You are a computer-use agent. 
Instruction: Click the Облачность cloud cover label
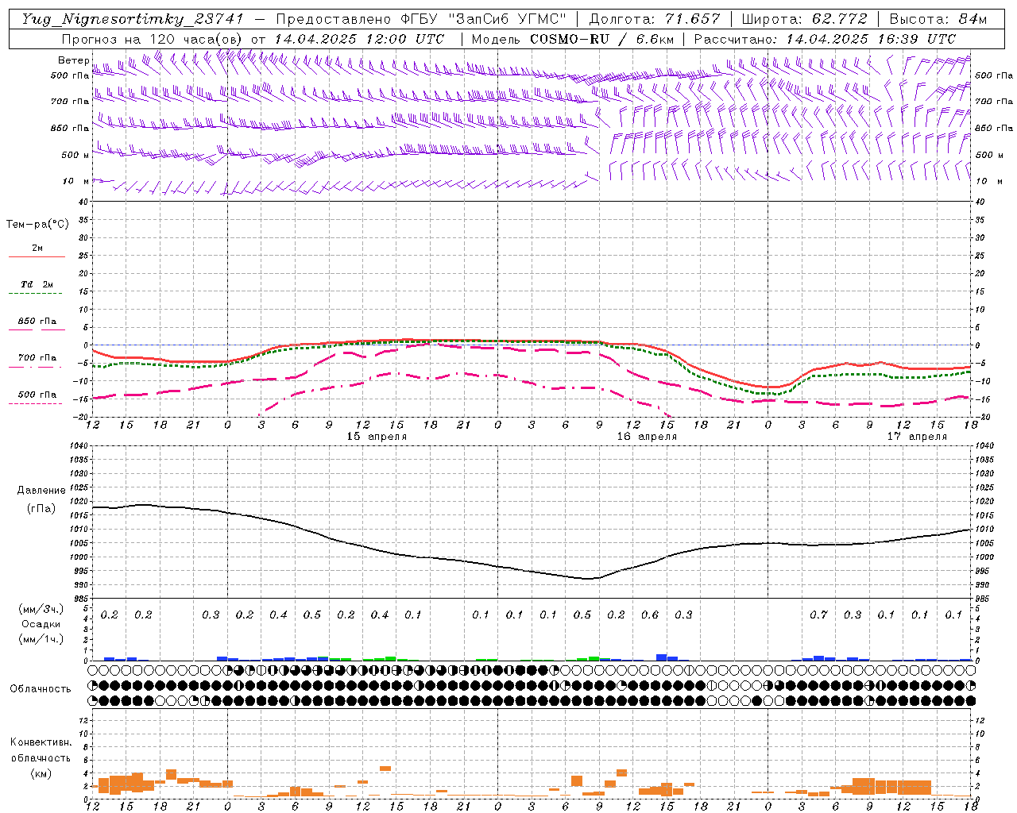pyautogui.click(x=41, y=689)
